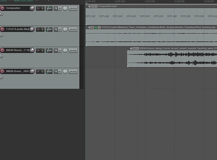Open item FX on the Medieval_Town wav item

pos(99,27)
